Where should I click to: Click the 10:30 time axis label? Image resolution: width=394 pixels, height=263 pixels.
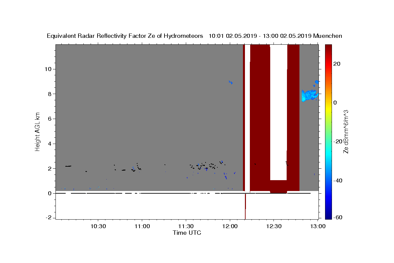click(98, 227)
